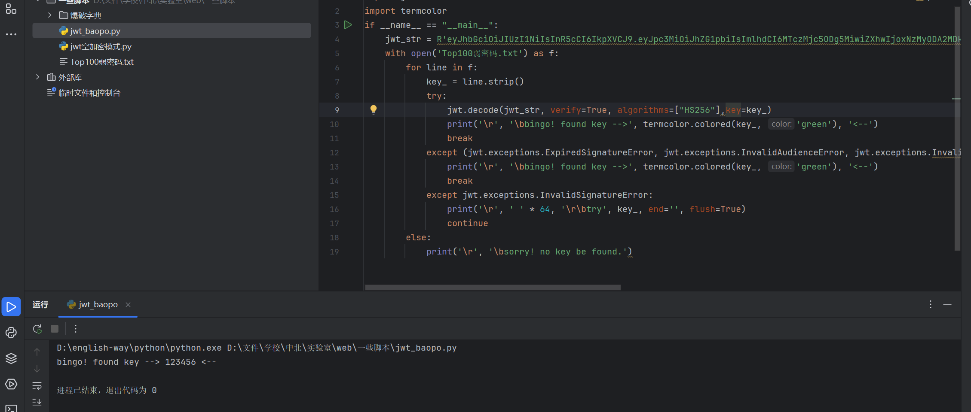Click console text 'bingo! found key --> 123456'
The image size is (971, 412).
(x=126, y=362)
